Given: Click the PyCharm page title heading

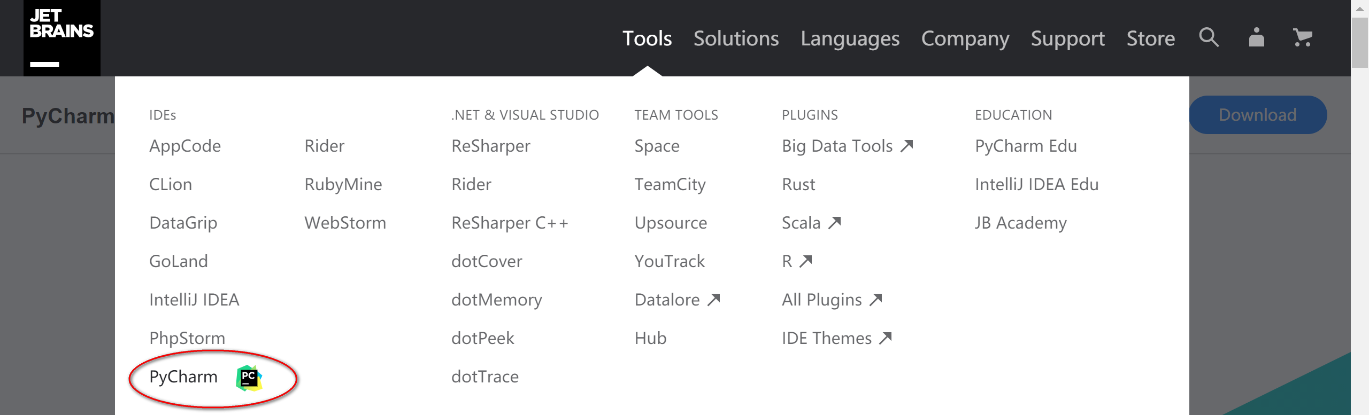Looking at the screenshot, I should tap(68, 115).
